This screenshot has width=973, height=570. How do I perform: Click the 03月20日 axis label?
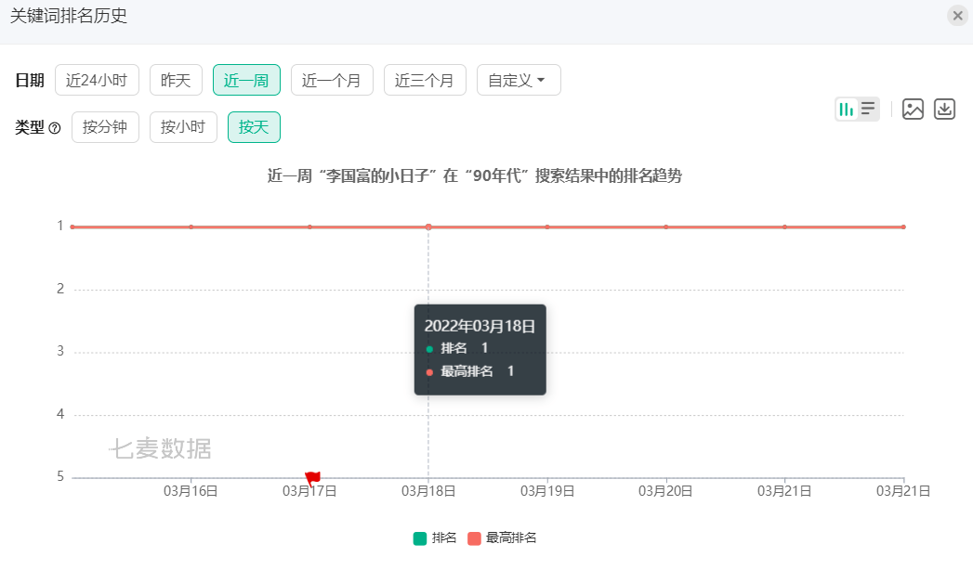click(x=665, y=491)
